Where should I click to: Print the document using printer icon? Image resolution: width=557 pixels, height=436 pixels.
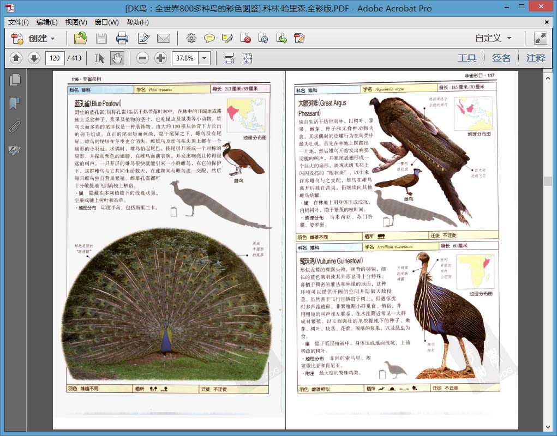(x=122, y=38)
